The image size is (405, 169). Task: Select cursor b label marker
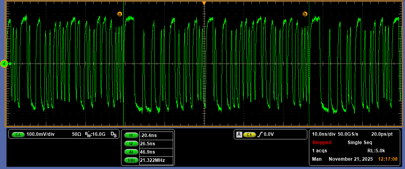tap(305, 14)
